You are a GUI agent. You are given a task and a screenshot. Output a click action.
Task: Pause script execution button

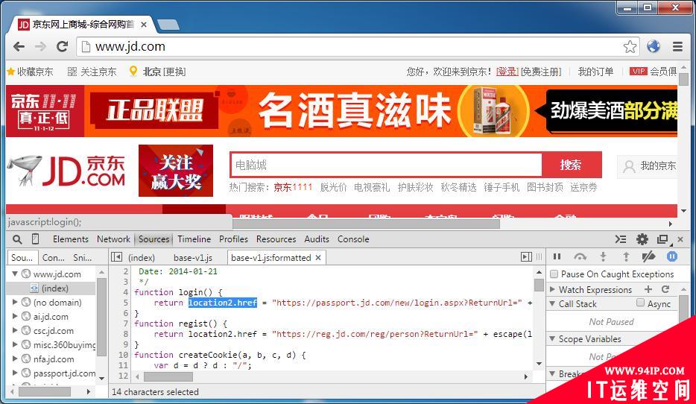pyautogui.click(x=557, y=256)
